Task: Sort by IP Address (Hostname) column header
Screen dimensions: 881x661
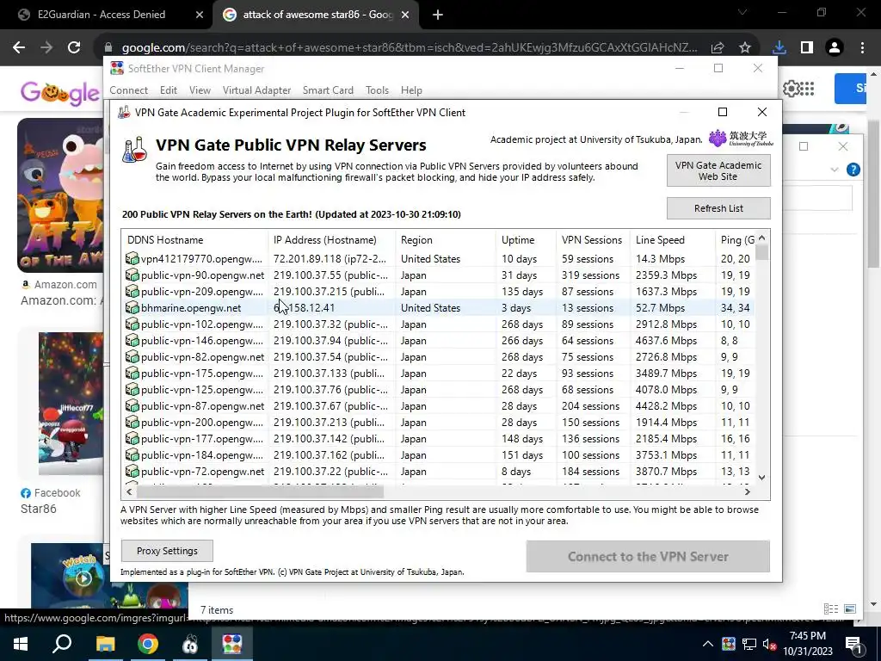Action: click(332, 240)
